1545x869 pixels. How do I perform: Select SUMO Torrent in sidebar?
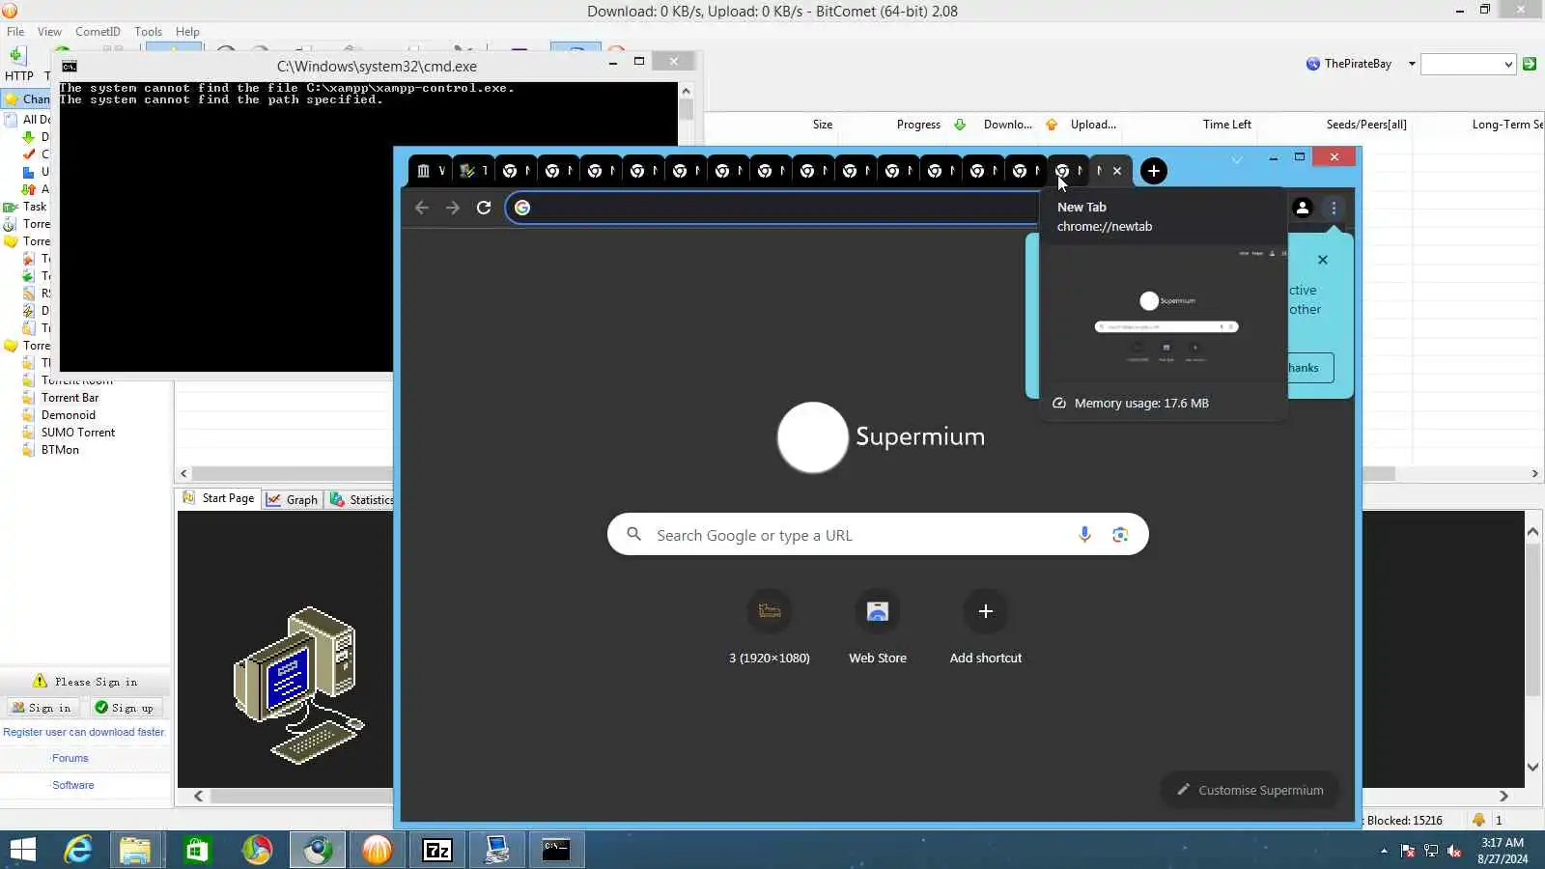pyautogui.click(x=77, y=433)
